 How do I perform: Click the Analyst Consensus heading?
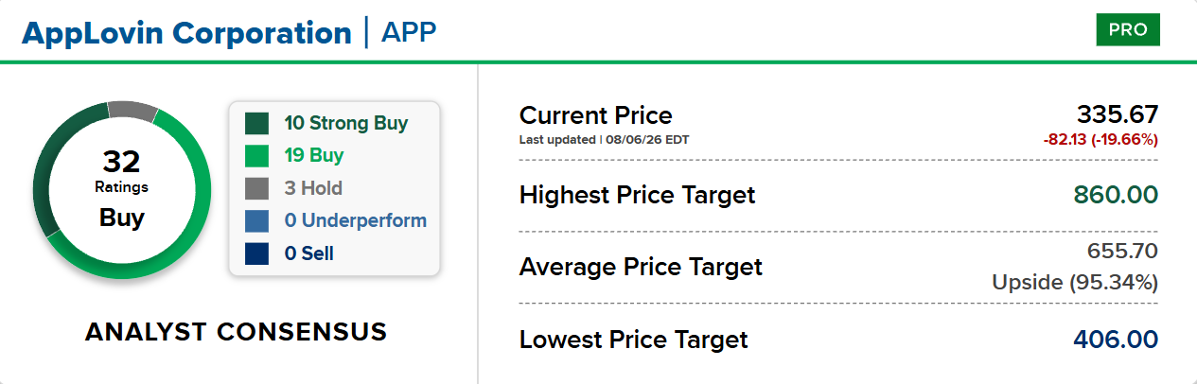coord(236,332)
